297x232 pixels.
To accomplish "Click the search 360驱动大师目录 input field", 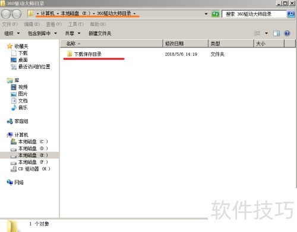I will click(254, 14).
